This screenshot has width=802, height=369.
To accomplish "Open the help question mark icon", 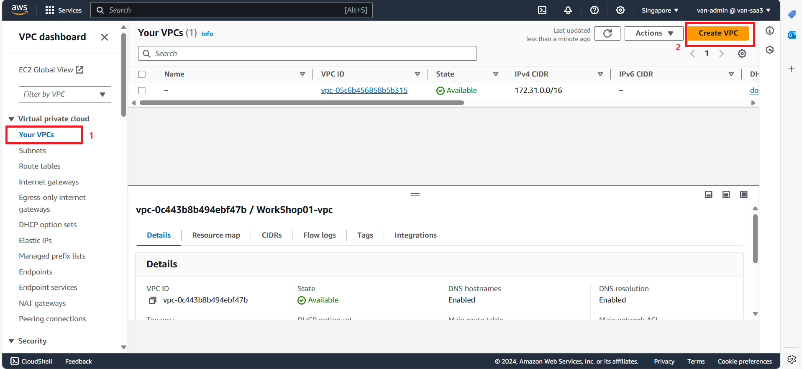I will (594, 10).
